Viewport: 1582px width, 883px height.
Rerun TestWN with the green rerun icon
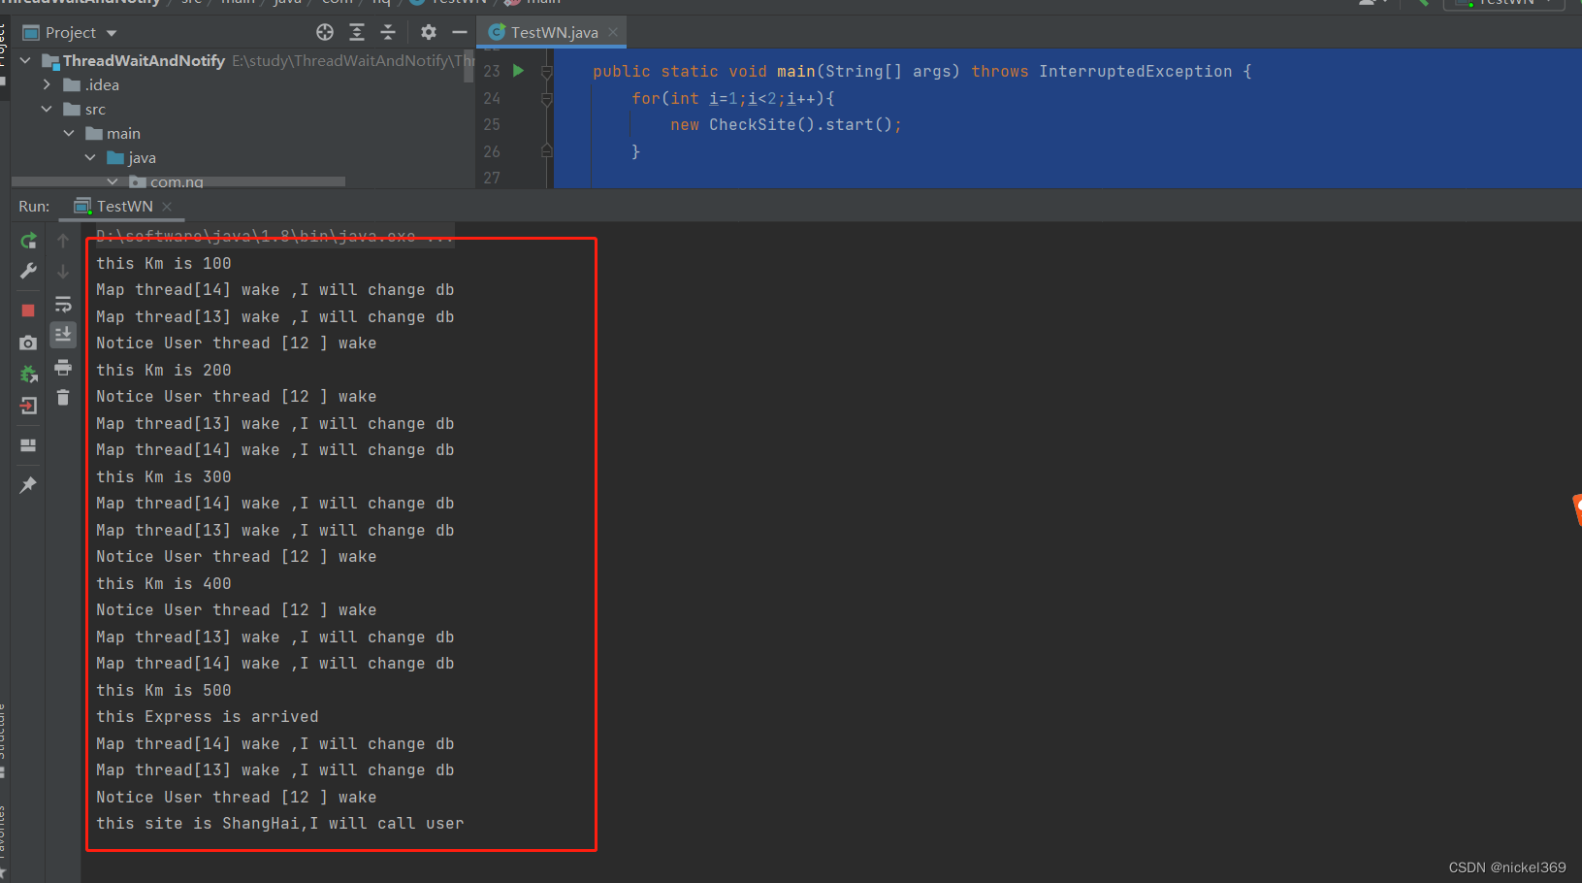click(28, 241)
